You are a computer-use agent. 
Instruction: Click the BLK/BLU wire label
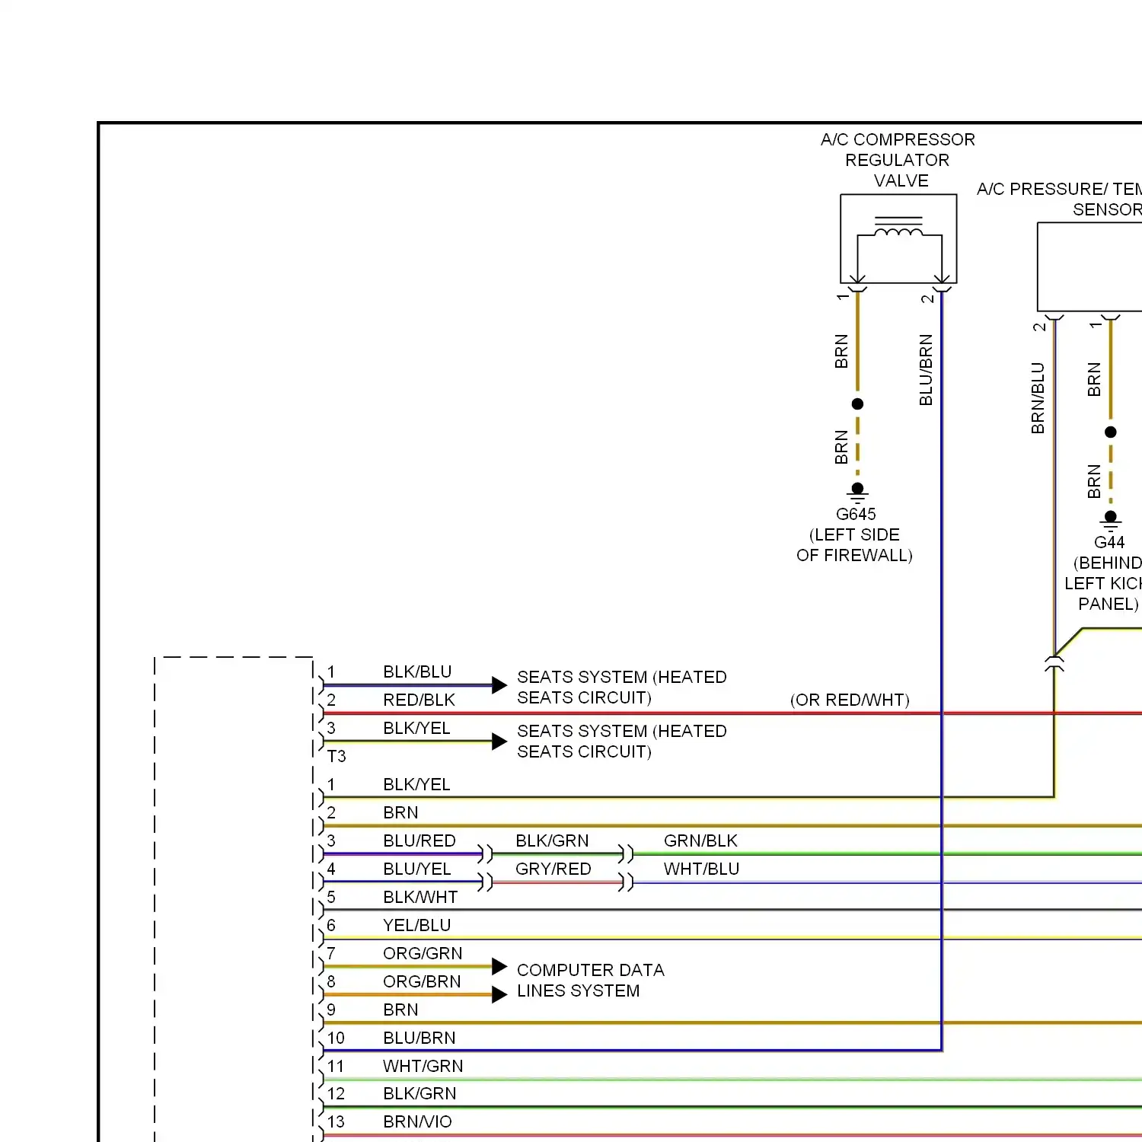tap(417, 671)
